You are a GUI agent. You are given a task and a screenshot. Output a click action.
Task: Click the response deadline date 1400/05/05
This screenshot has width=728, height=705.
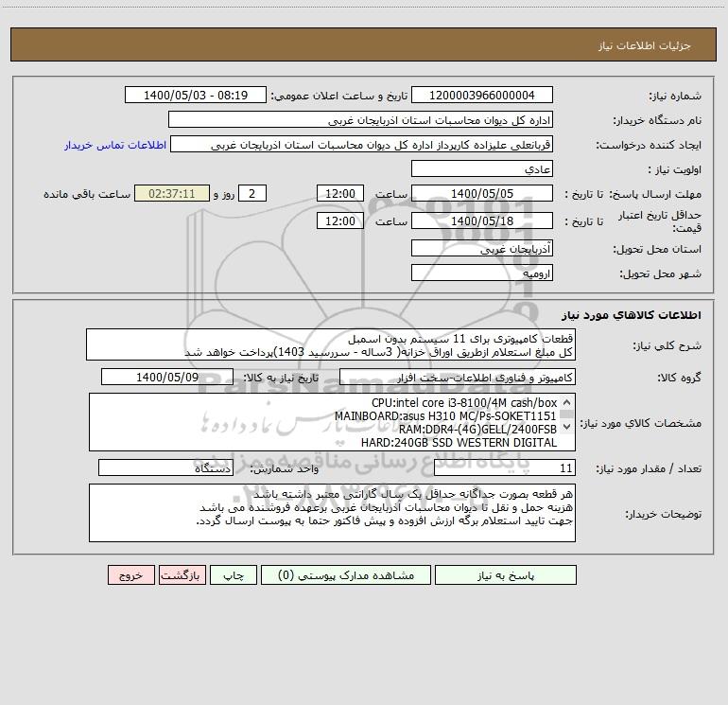pos(482,194)
